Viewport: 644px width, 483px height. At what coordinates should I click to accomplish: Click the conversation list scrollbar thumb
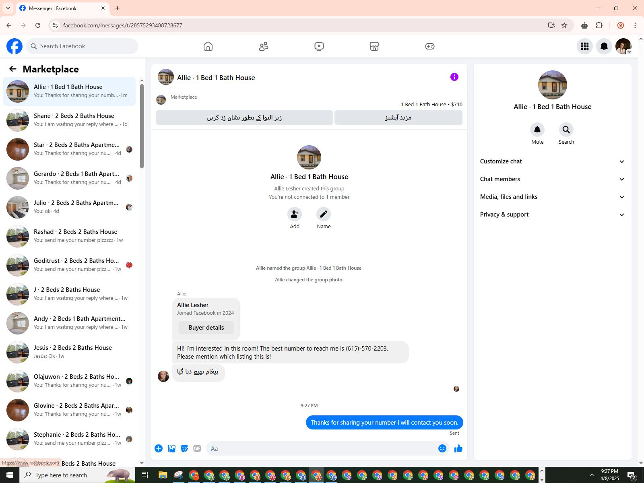(x=142, y=126)
